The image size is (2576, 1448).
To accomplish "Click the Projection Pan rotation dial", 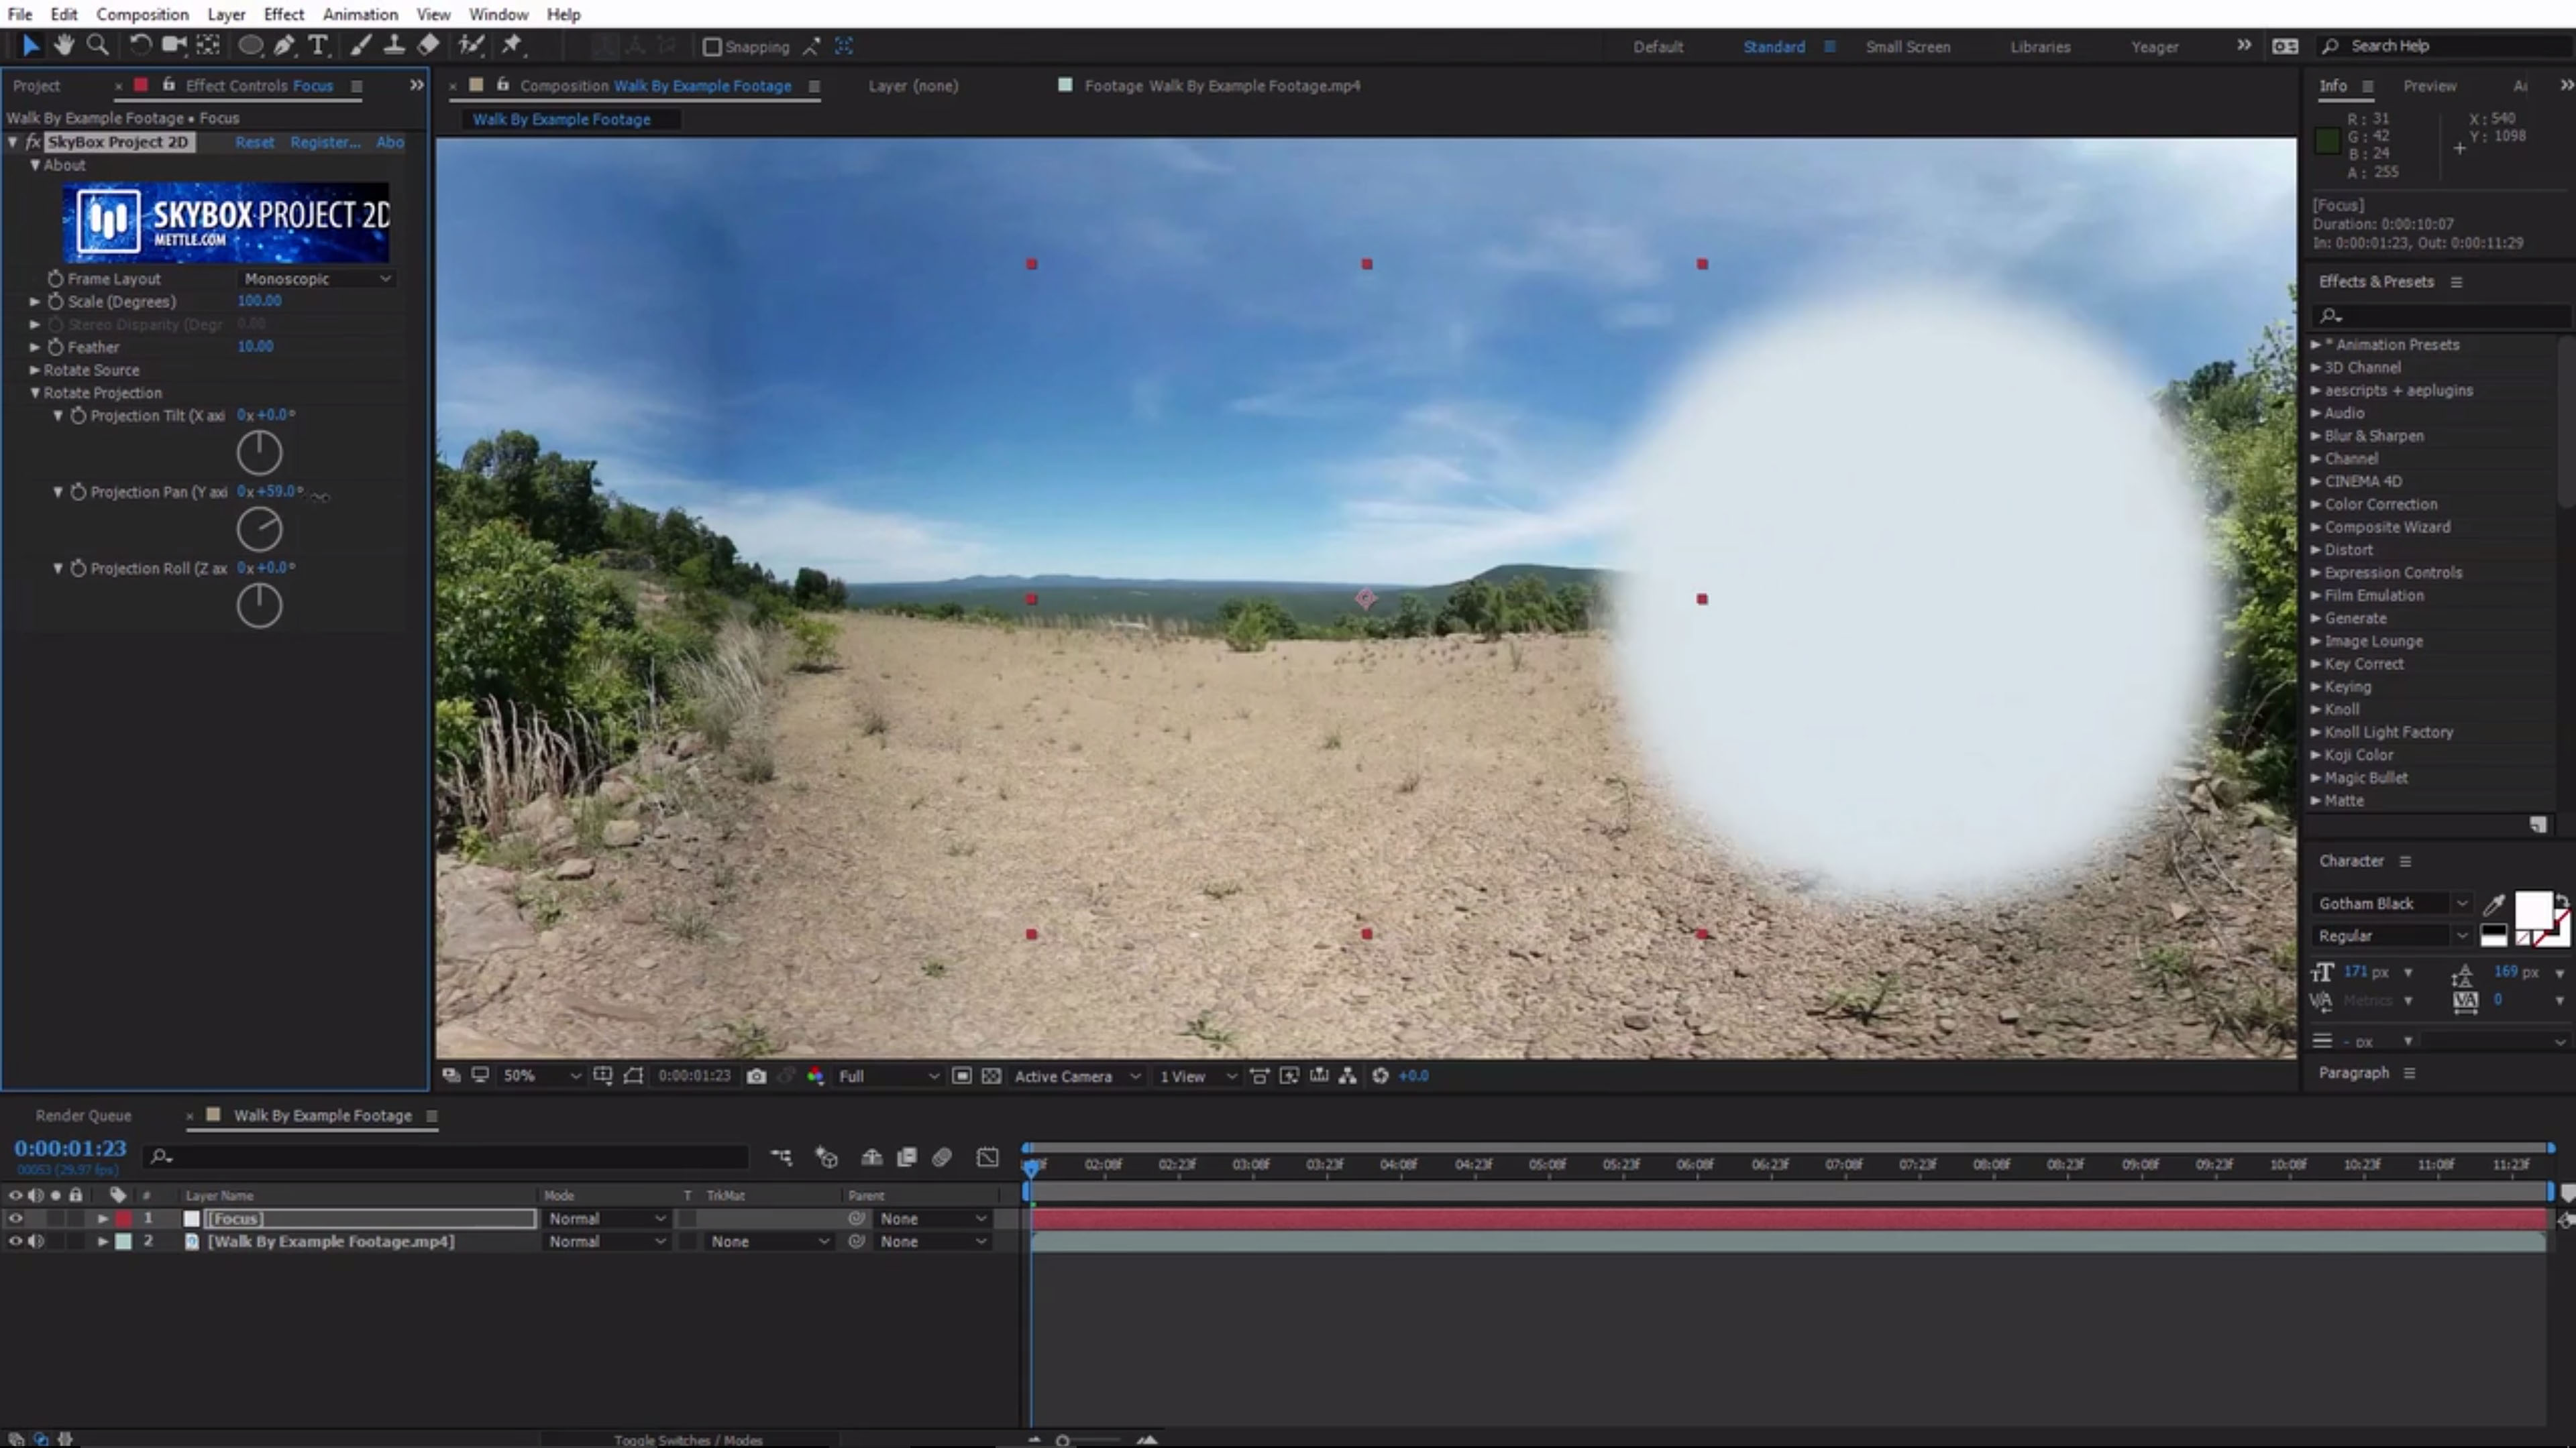I will click(x=259, y=529).
